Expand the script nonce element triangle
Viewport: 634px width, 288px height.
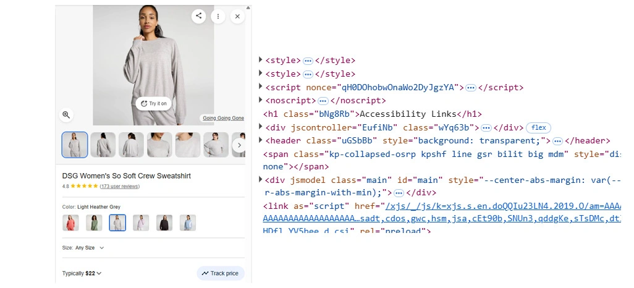[261, 87]
